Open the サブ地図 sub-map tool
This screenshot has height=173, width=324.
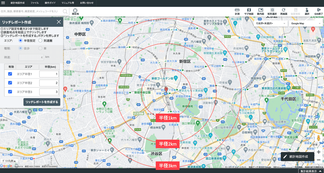pos(249,12)
